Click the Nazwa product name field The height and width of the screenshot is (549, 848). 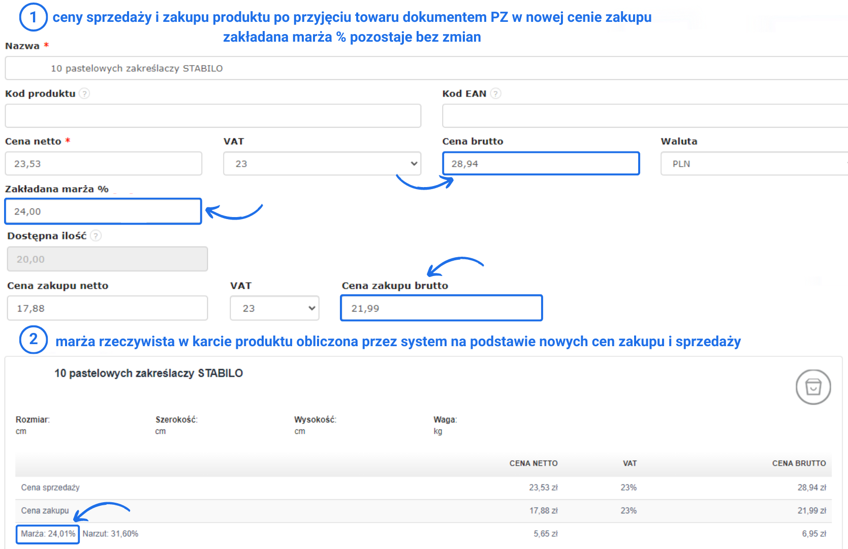point(426,68)
